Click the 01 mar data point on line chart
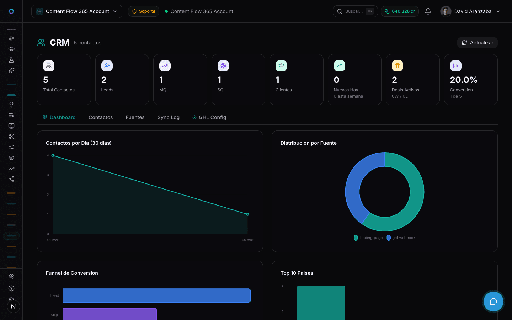The width and height of the screenshot is (512, 320). click(x=53, y=155)
